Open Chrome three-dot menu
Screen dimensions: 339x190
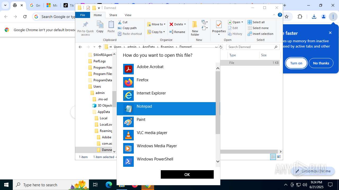333,17
